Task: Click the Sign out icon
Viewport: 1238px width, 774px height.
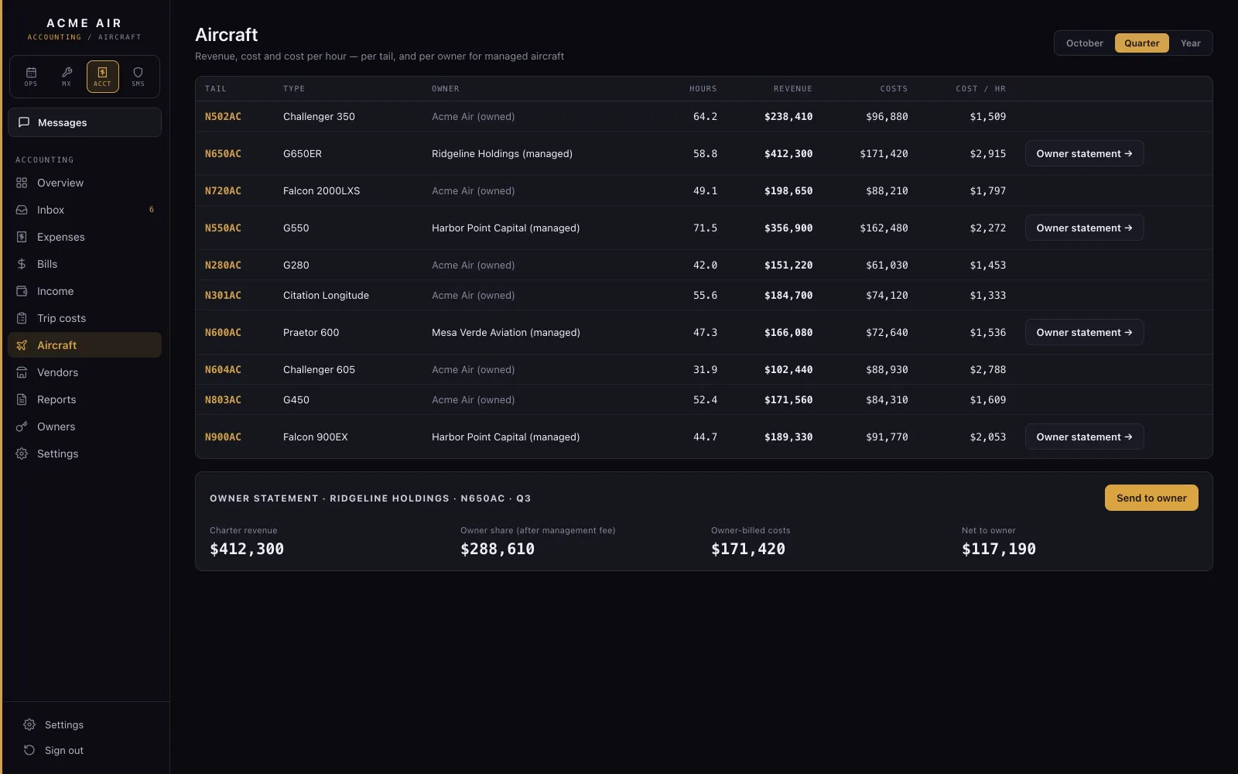Action: click(29, 750)
